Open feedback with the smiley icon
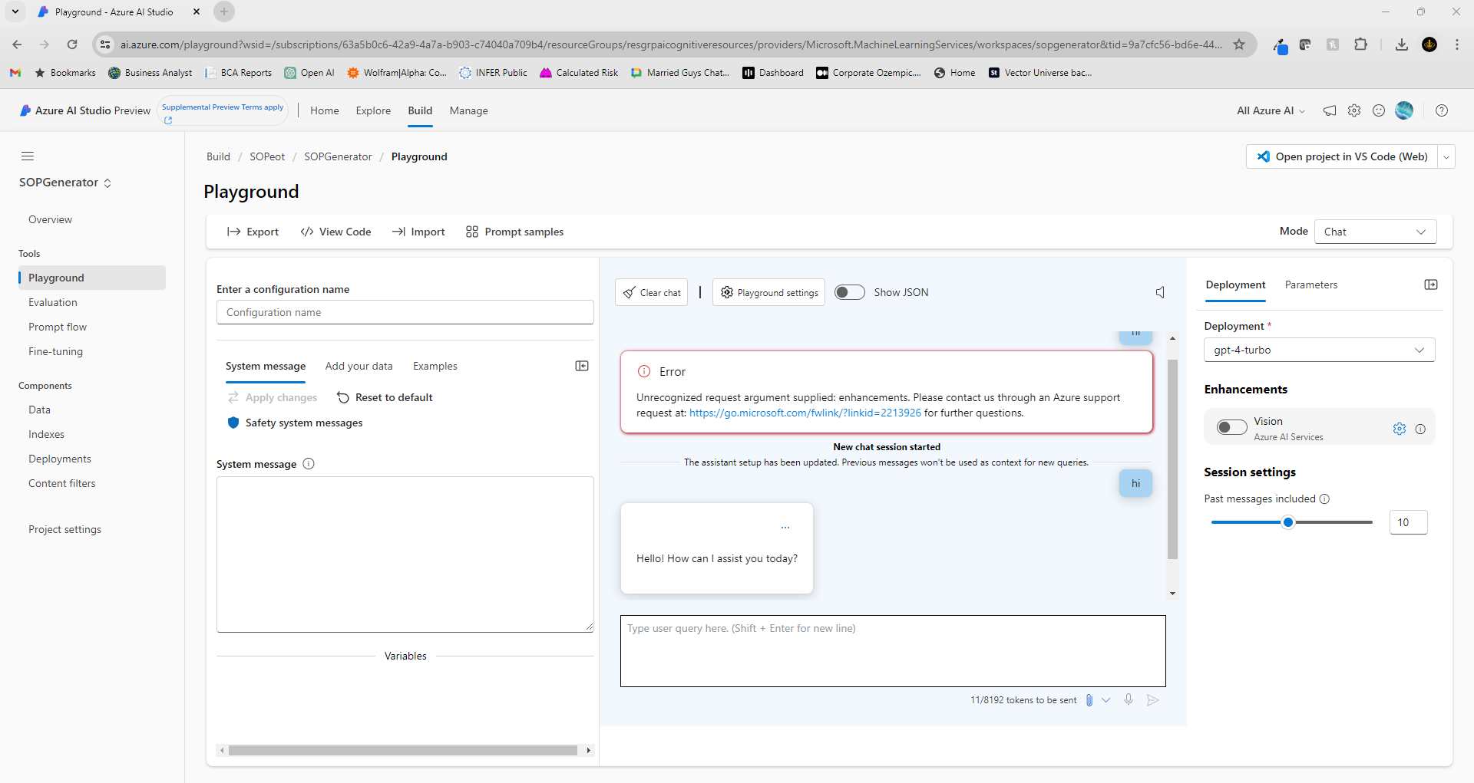1474x783 pixels. tap(1379, 110)
